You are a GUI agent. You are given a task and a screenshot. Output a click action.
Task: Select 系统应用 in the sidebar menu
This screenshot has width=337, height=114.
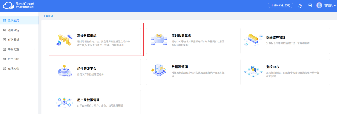19,20
